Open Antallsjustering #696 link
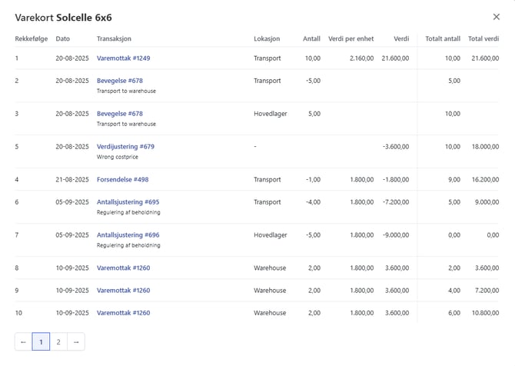This screenshot has width=515, height=366. click(x=128, y=235)
